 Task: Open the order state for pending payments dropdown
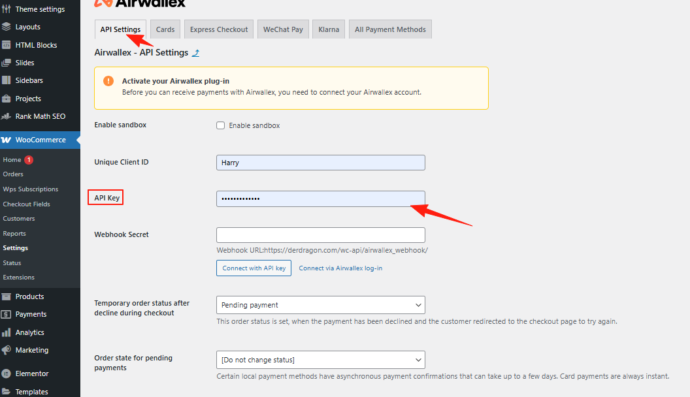(x=320, y=359)
